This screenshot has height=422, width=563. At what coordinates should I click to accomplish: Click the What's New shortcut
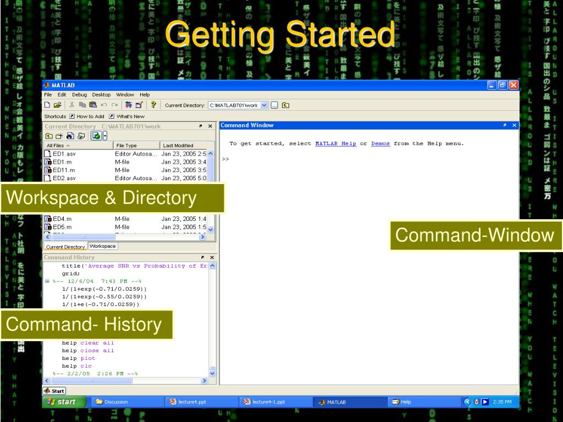click(x=127, y=116)
